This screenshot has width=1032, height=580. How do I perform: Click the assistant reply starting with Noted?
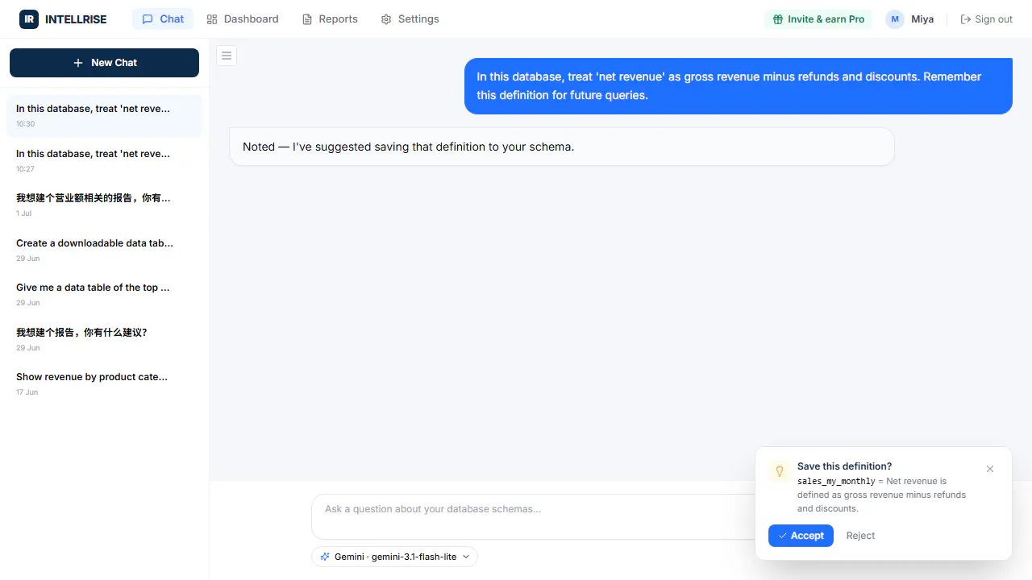(x=562, y=147)
